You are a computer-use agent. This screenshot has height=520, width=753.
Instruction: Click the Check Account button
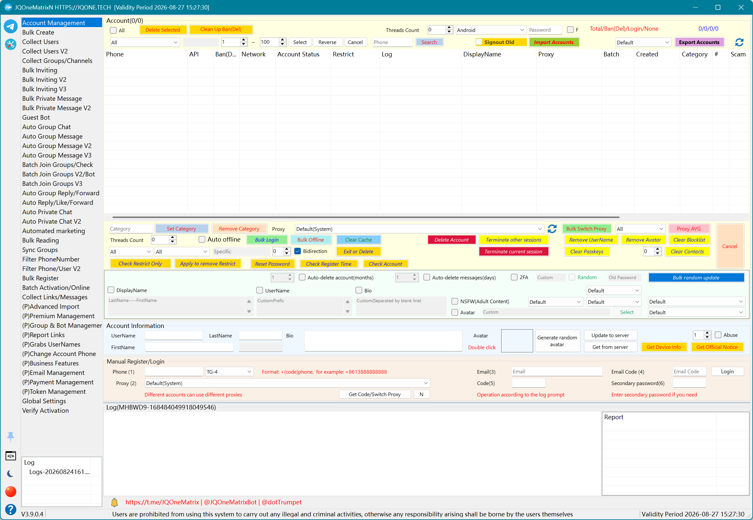(x=385, y=264)
